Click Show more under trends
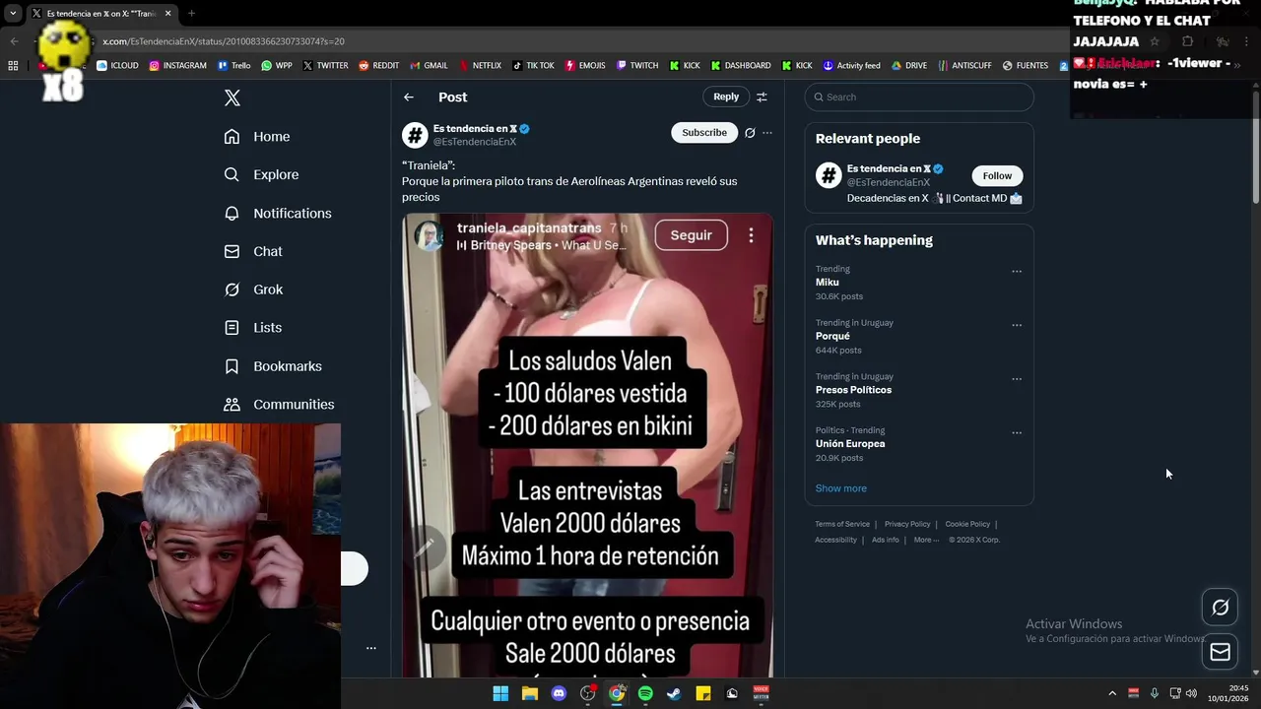1261x709 pixels. coord(840,488)
